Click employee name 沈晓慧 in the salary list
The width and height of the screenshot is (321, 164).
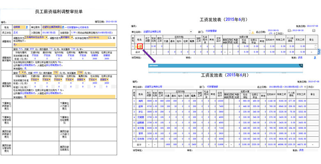coord(140,116)
